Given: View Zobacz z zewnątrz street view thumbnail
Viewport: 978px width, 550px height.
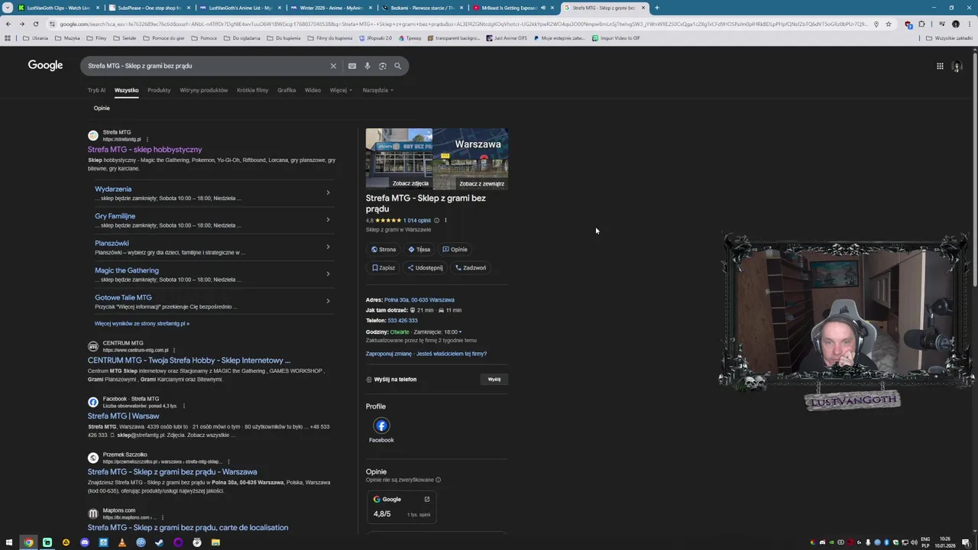Looking at the screenshot, I should pos(471,158).
